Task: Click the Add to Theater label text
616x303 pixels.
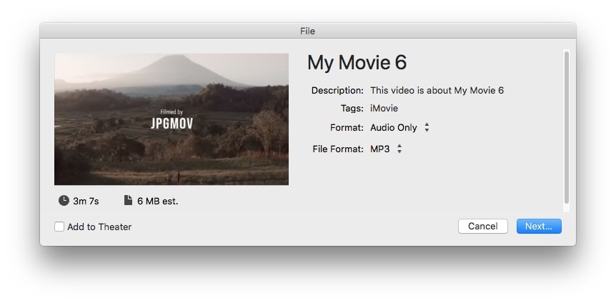Action: (x=99, y=227)
